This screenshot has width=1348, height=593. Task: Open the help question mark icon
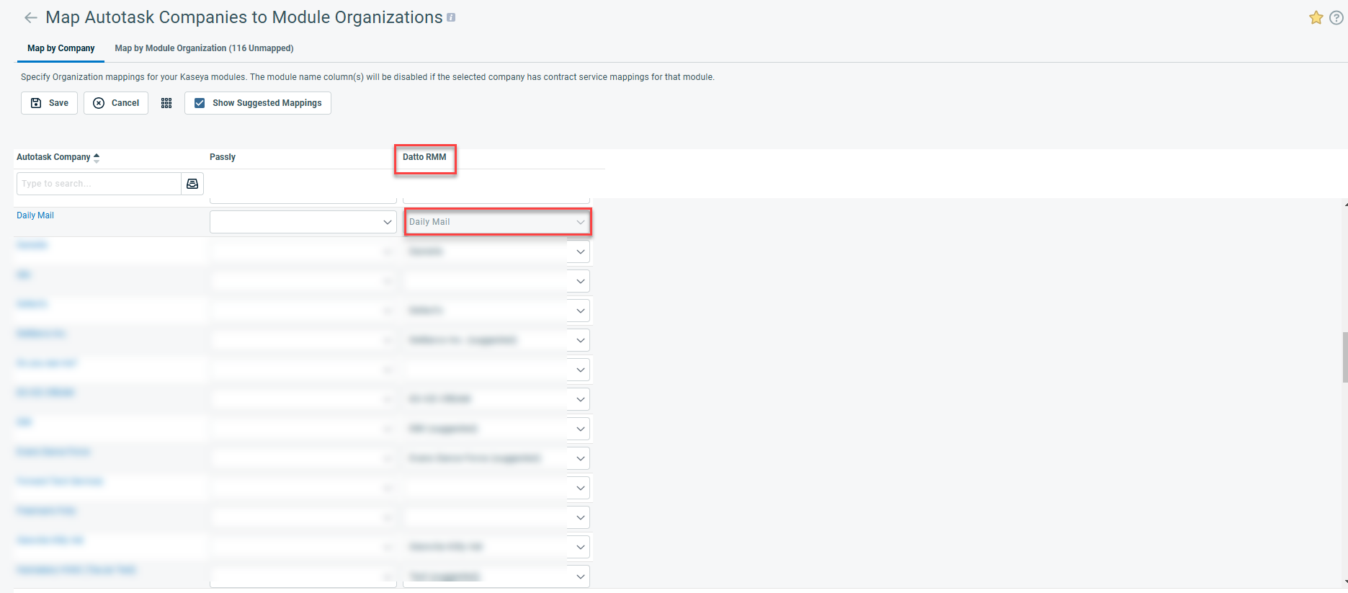pos(1336,18)
